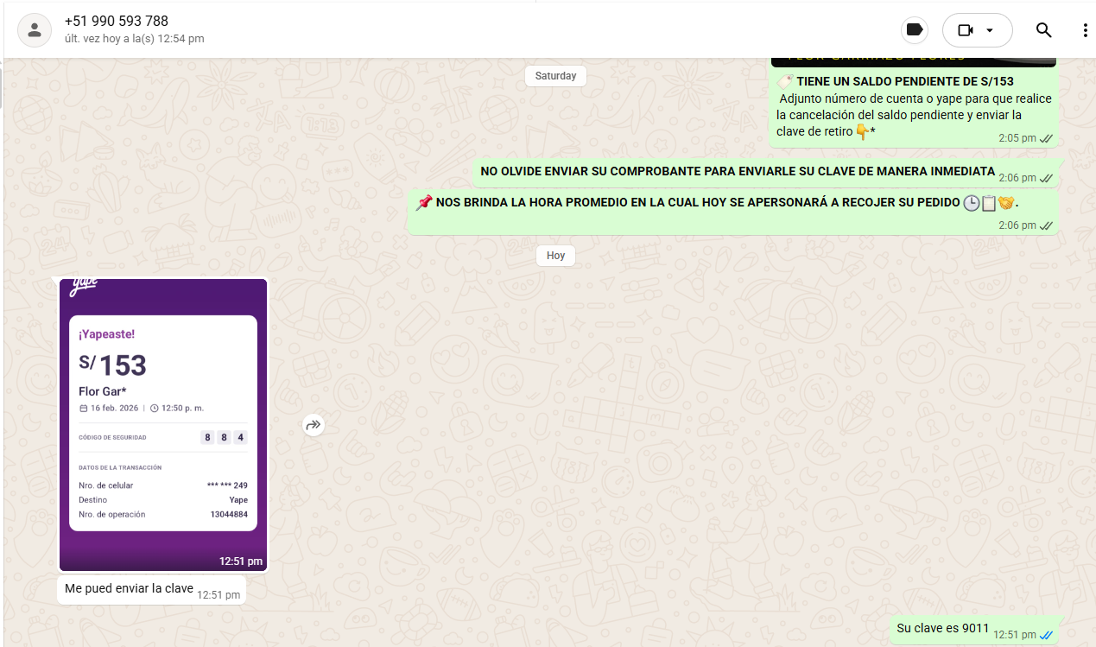Open search in conversation magnifier icon

[1043, 30]
